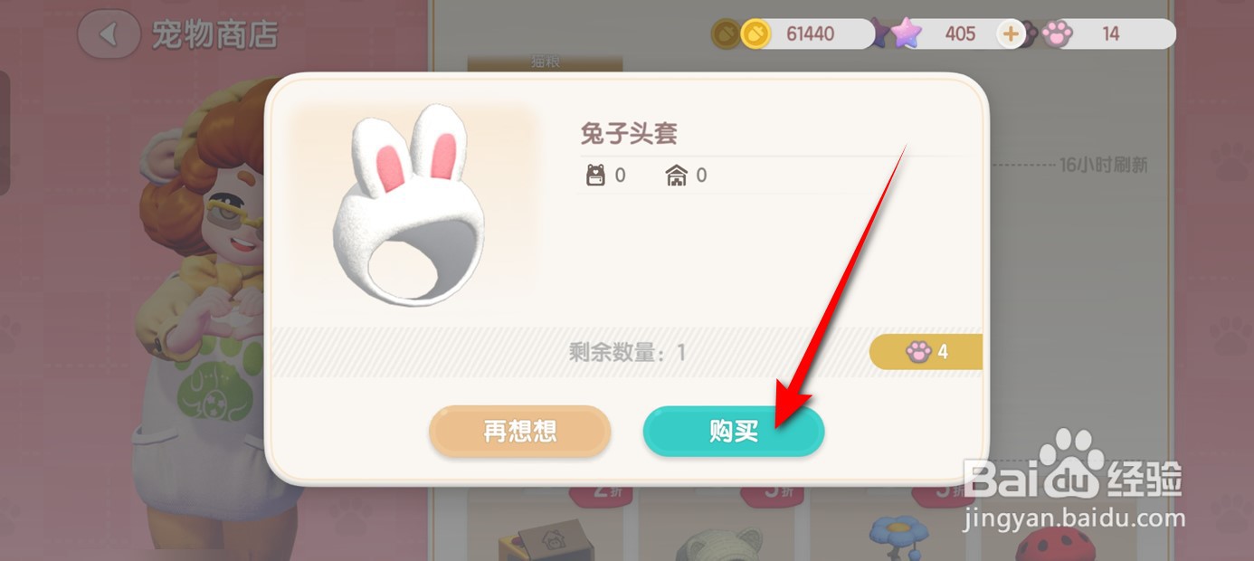The height and width of the screenshot is (561, 1254).
Task: Cancel with the 再想想 button
Action: (520, 432)
